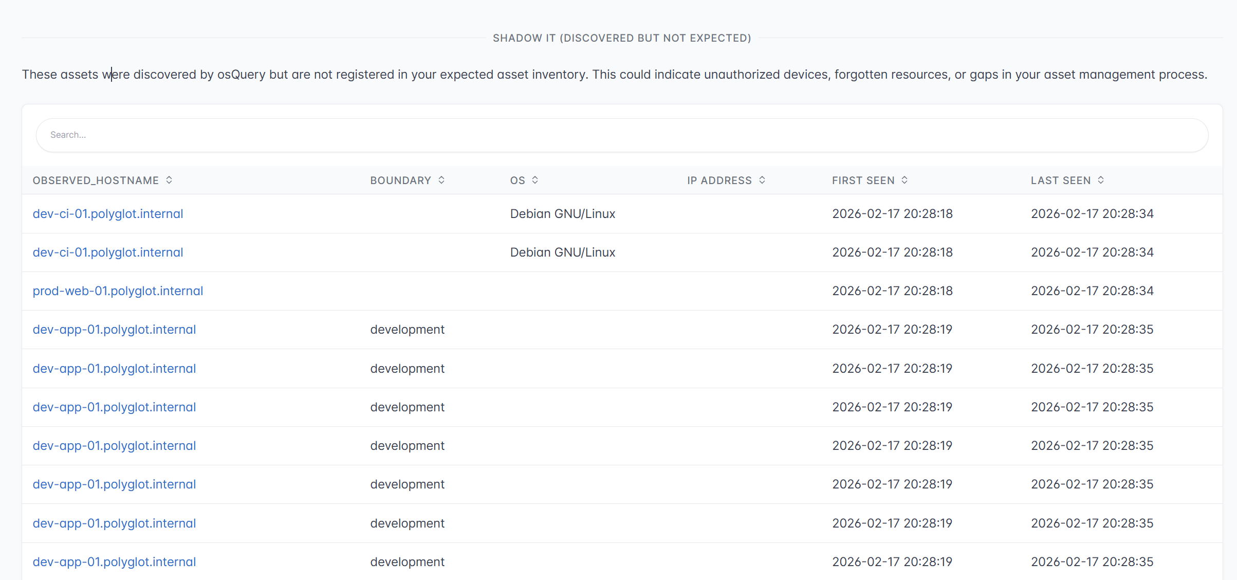Open second dev-ci-01.polyglot.internal hostname link

108,252
